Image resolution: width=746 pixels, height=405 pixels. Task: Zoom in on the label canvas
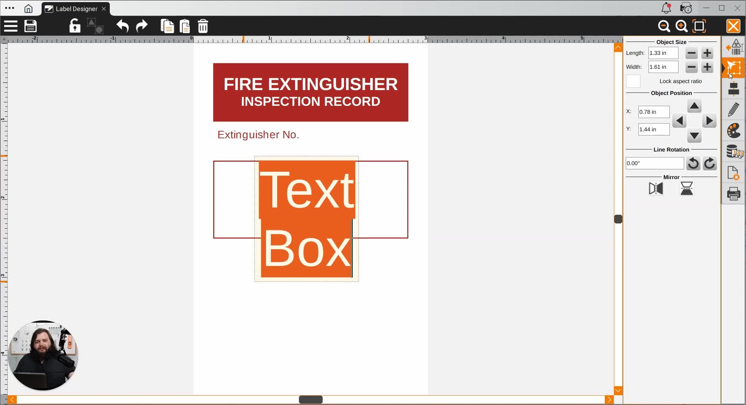[x=681, y=26]
